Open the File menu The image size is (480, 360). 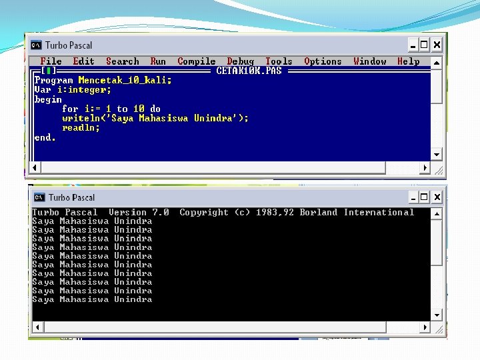click(x=51, y=61)
